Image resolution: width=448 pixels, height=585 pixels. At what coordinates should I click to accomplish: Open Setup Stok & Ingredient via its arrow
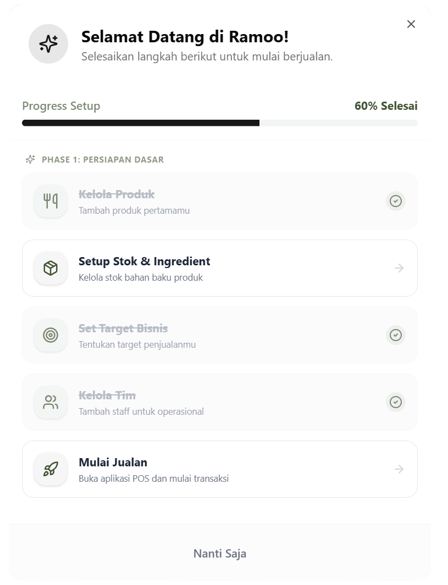pyautogui.click(x=399, y=268)
